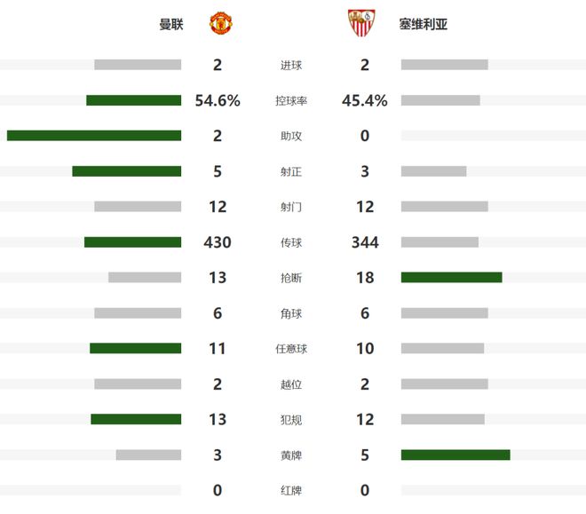Click the 黄牌 stat label

point(290,455)
